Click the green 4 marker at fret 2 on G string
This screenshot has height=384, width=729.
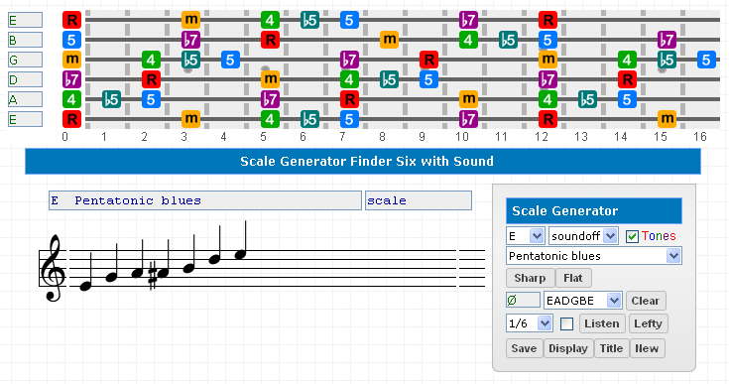[x=151, y=60]
